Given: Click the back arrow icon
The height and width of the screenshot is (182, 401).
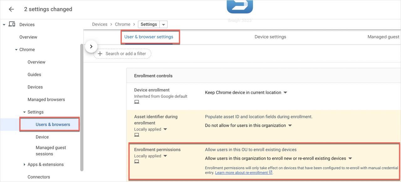Looking at the screenshot, I should click(11, 9).
